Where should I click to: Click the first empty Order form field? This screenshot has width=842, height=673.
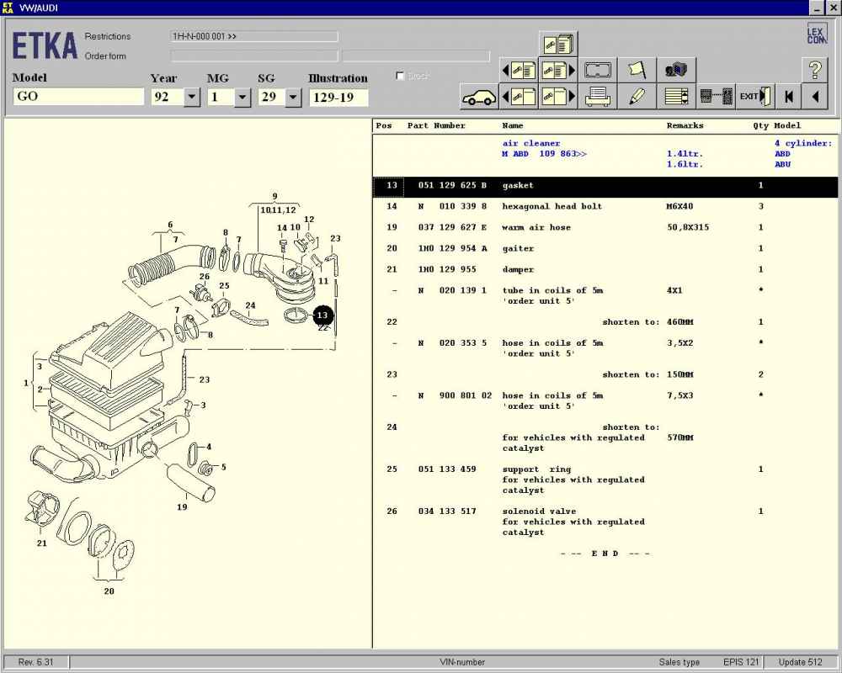coord(254,56)
